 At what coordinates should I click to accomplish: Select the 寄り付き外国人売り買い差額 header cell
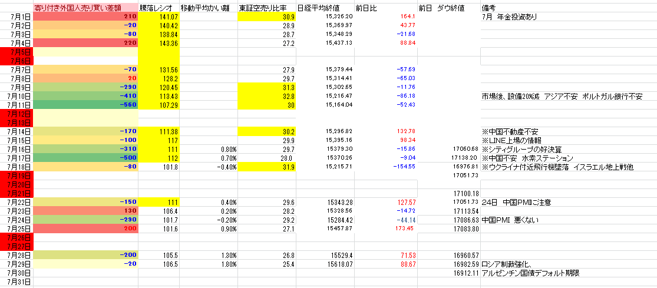(85, 8)
